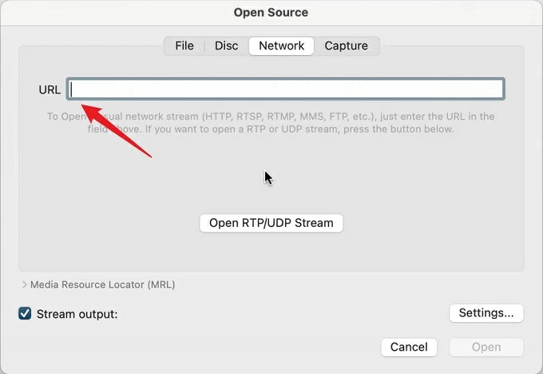Switch to the File tab
This screenshot has height=374, width=543.
click(184, 46)
